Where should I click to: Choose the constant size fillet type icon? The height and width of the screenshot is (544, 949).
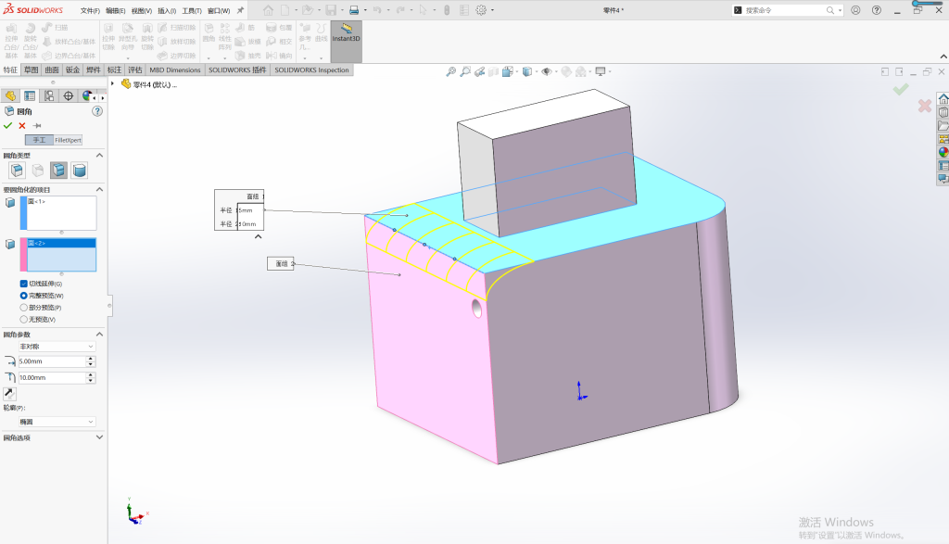(17, 170)
